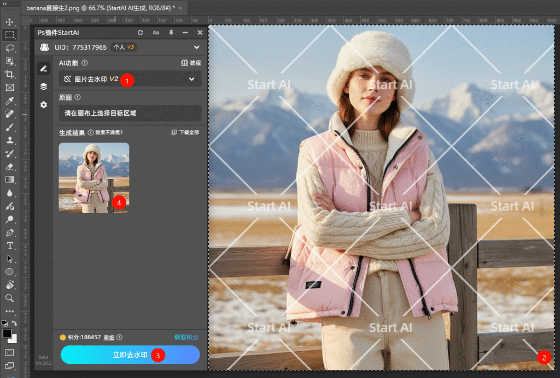Select the Zoom magnifier tool
The height and width of the screenshot is (378, 560).
coord(9,298)
